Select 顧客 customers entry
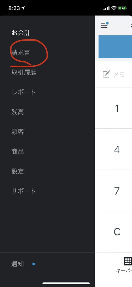 [x=18, y=132]
